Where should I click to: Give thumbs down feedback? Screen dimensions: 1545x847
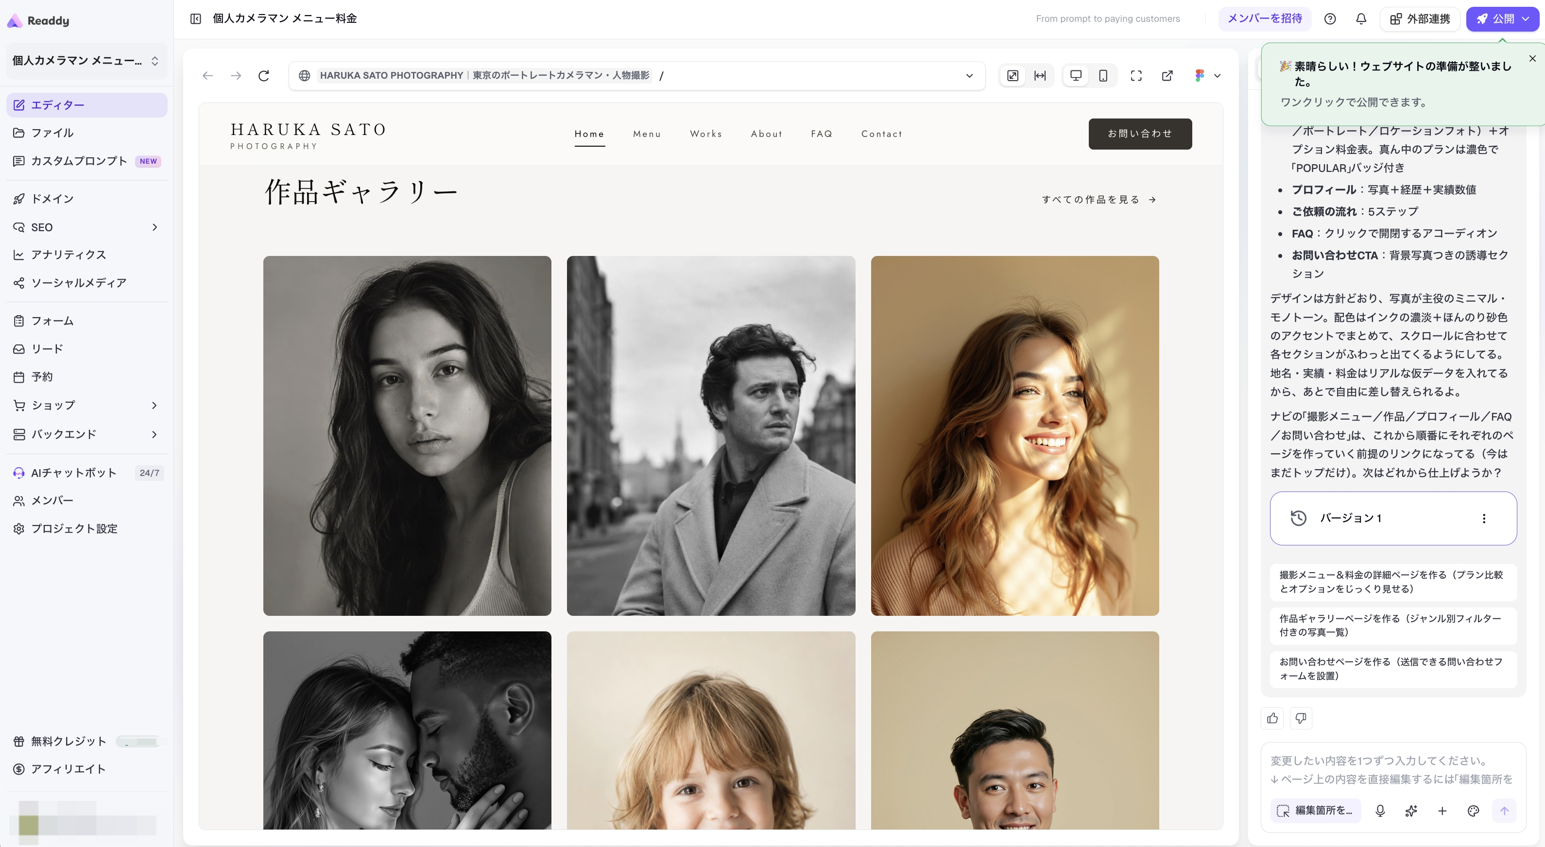coord(1300,718)
